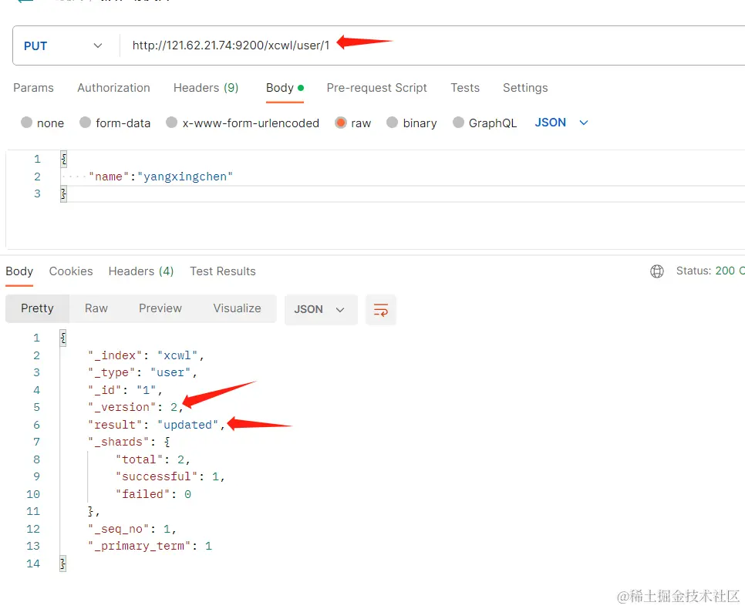Open the response Cookies tab
The width and height of the screenshot is (745, 609).
pos(71,271)
